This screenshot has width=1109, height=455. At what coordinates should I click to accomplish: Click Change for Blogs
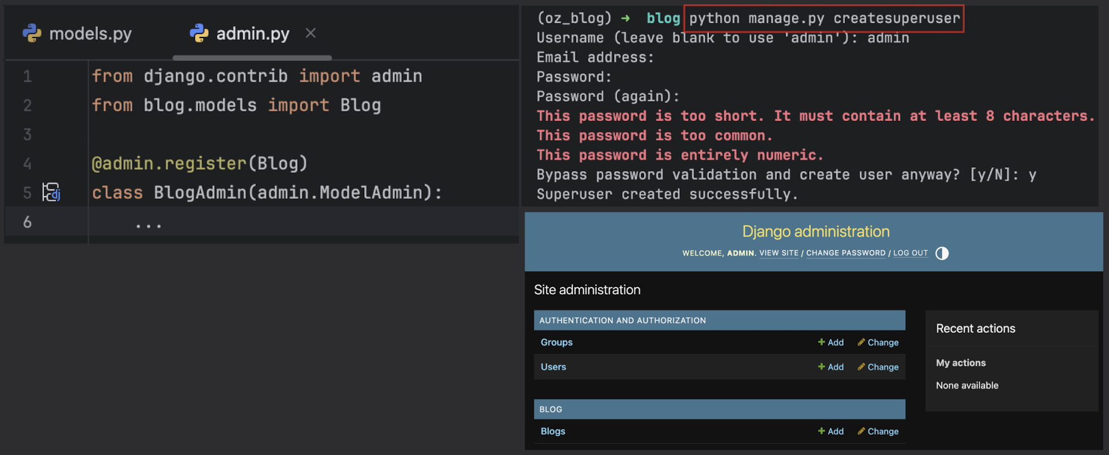878,431
